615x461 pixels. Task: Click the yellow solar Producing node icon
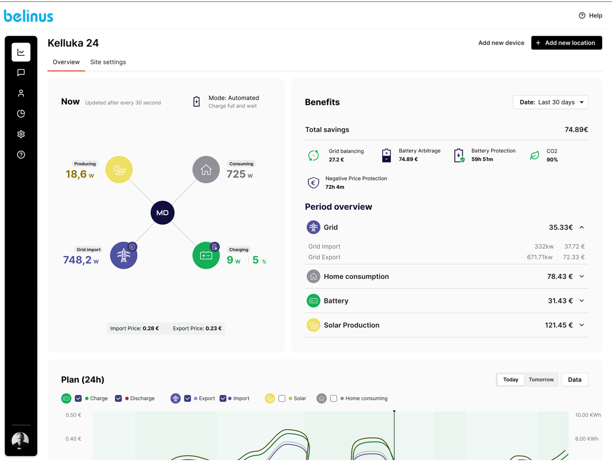[x=119, y=170]
